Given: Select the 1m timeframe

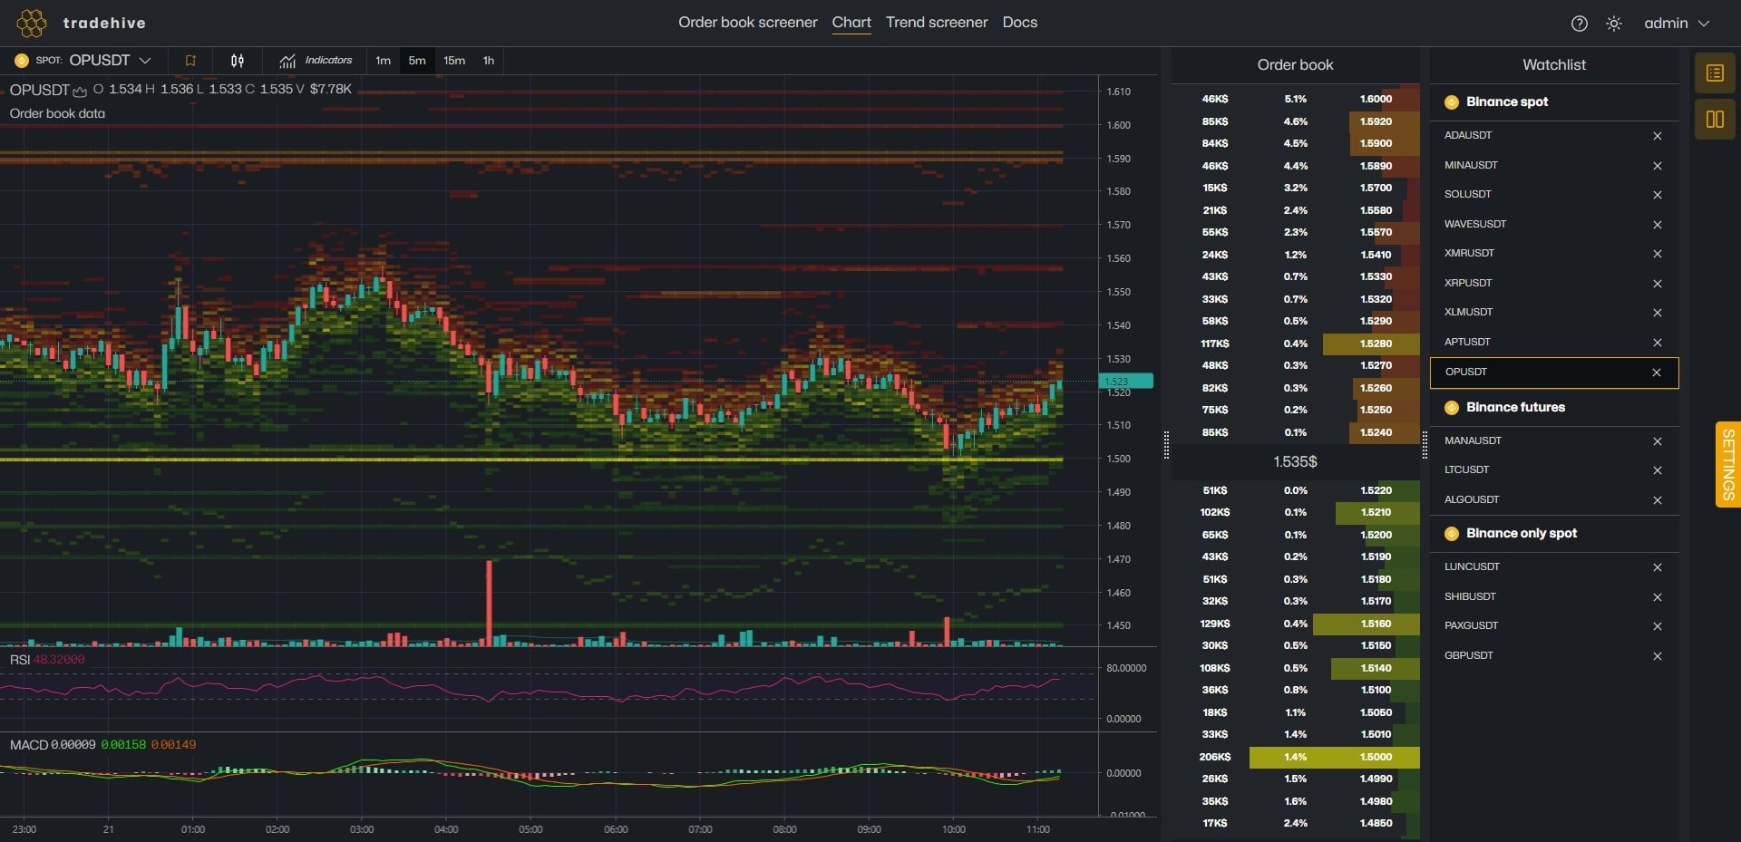Looking at the screenshot, I should click(x=383, y=61).
